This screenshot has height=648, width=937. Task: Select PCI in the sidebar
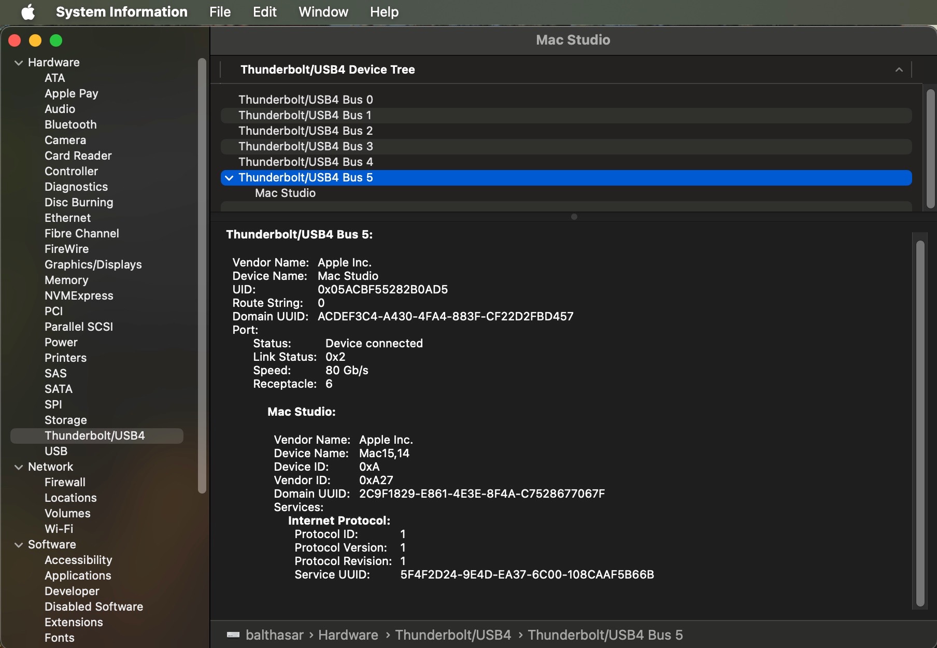(x=53, y=311)
